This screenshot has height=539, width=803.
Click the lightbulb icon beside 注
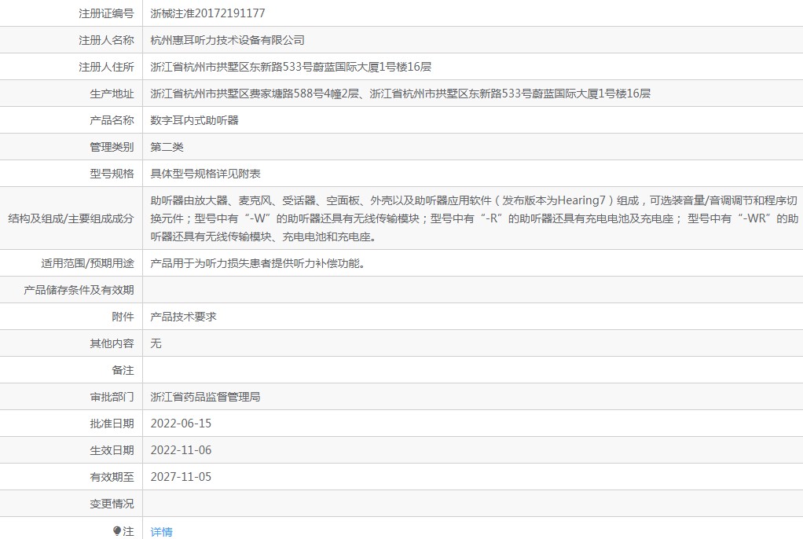point(116,531)
